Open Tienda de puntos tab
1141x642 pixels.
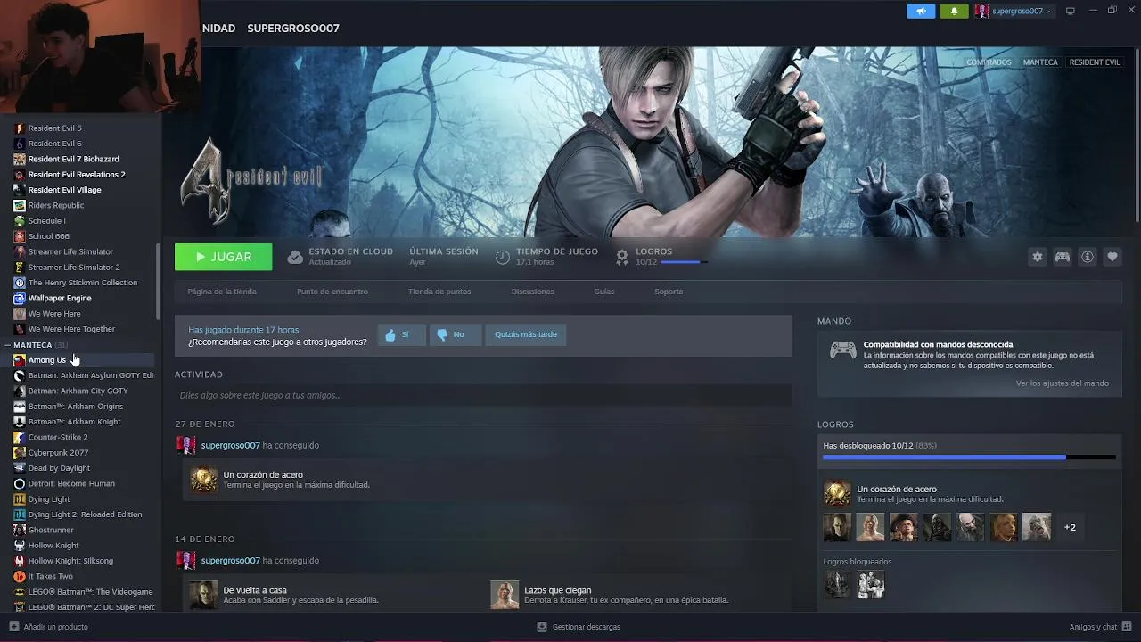439,292
